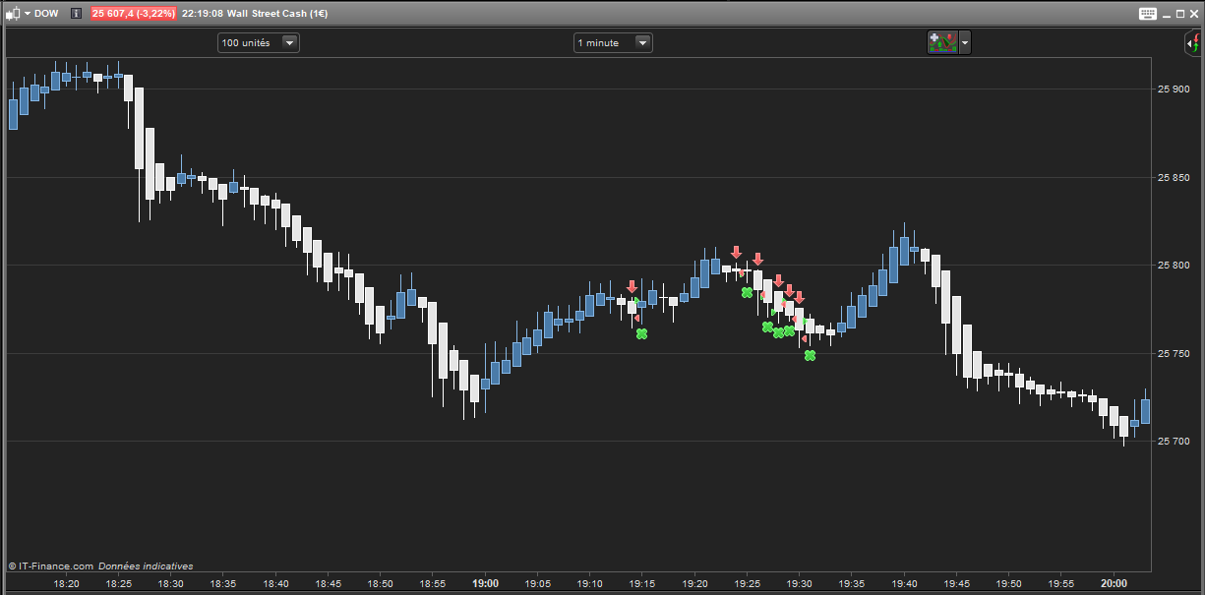Image resolution: width=1205 pixels, height=595 pixels.
Task: Click the candlestick chart style icon
Action: [x=13, y=14]
